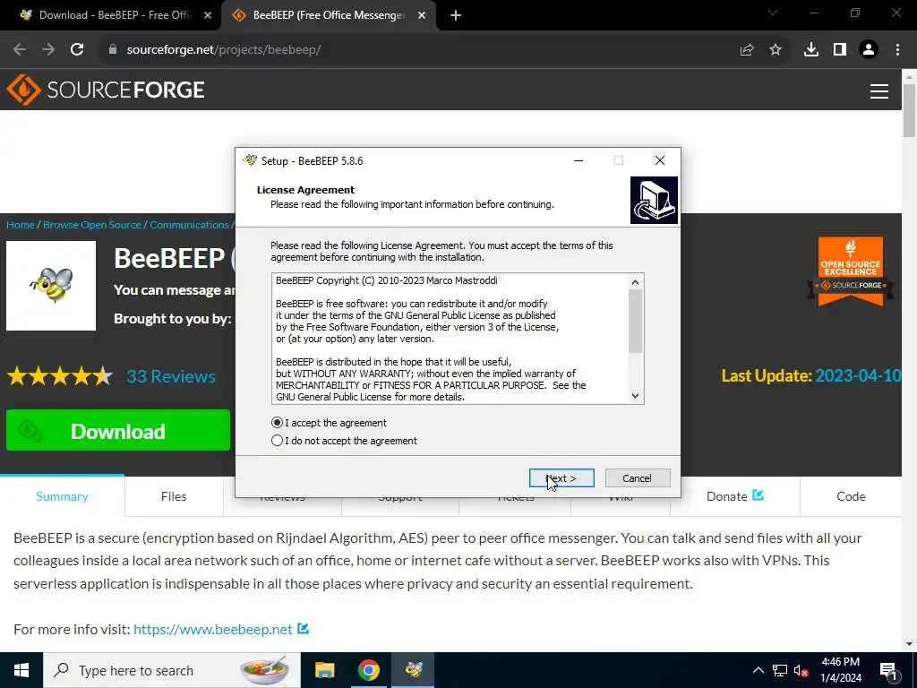Screen dimensions: 917x688
Task: Close the 'BeeBEEP (Free Office Messenger' tab
Action: pyautogui.click(x=422, y=16)
